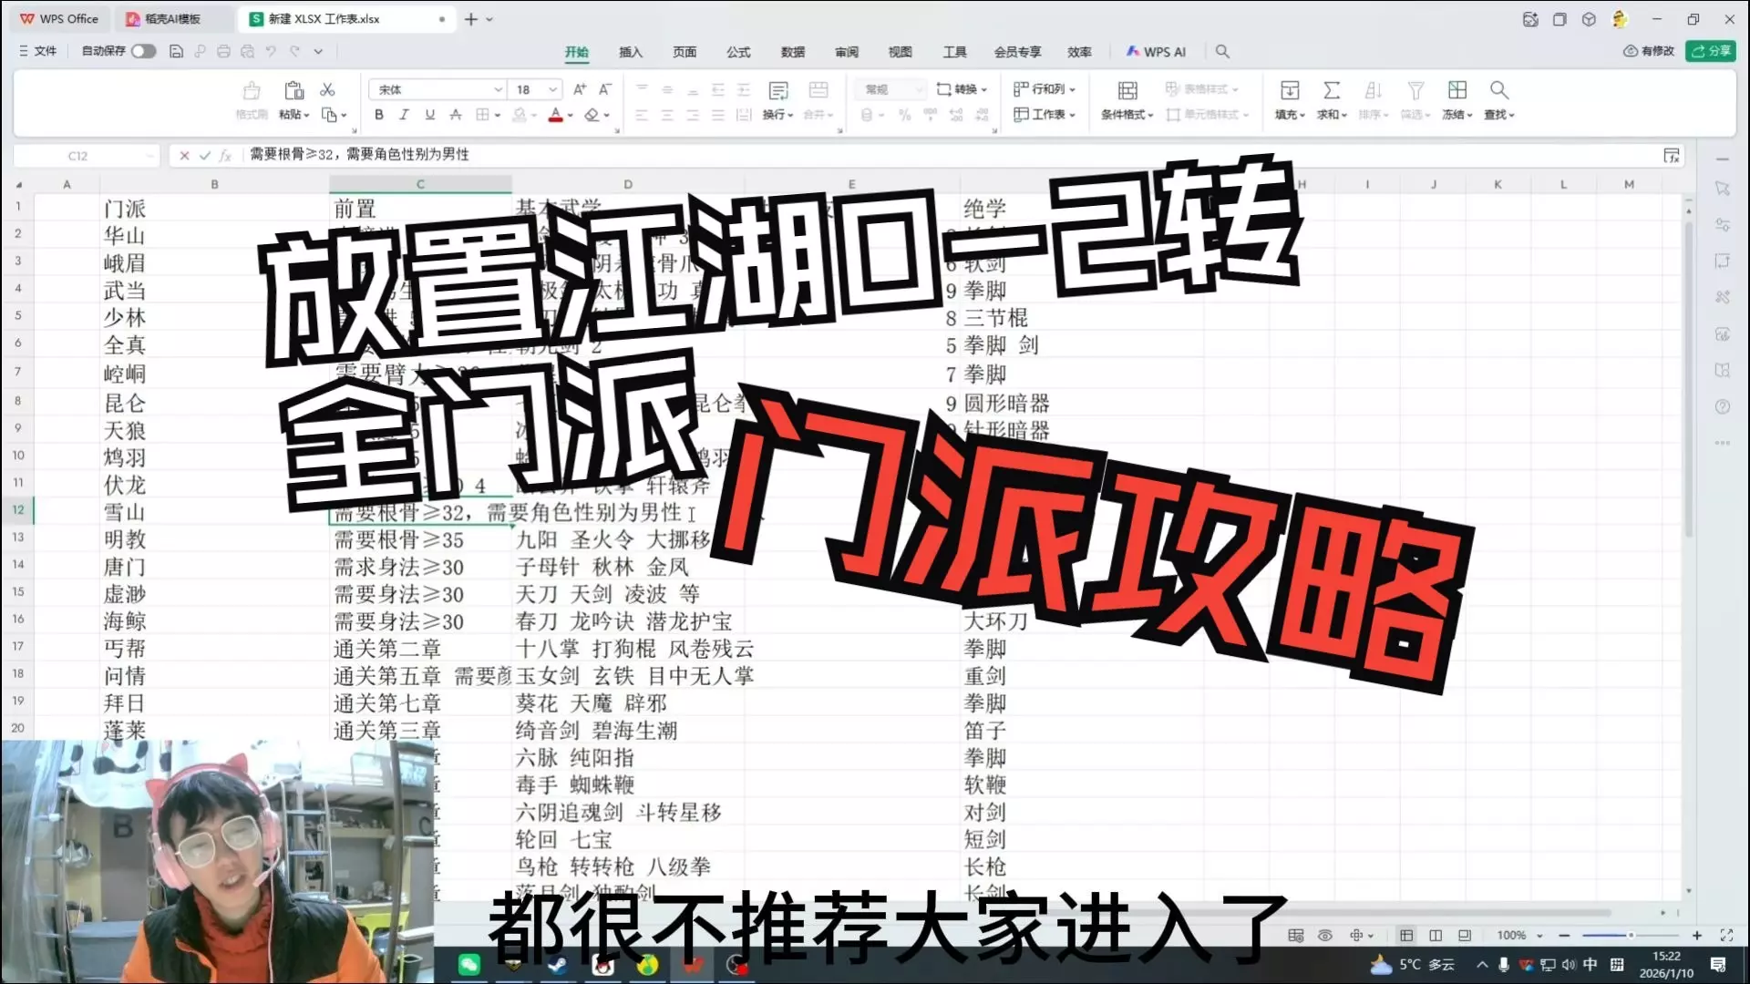Click the Share (分享) button
The image size is (1750, 984).
(x=1711, y=51)
